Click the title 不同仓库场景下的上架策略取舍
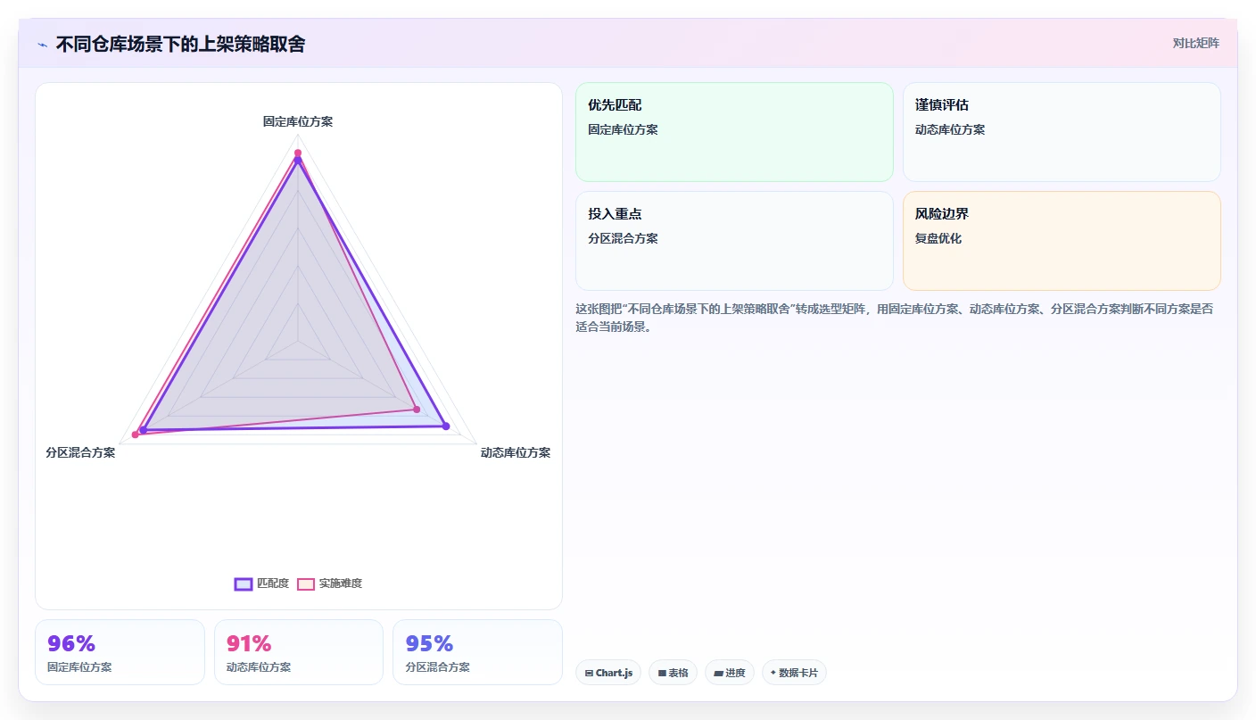The width and height of the screenshot is (1256, 720). 180,44
